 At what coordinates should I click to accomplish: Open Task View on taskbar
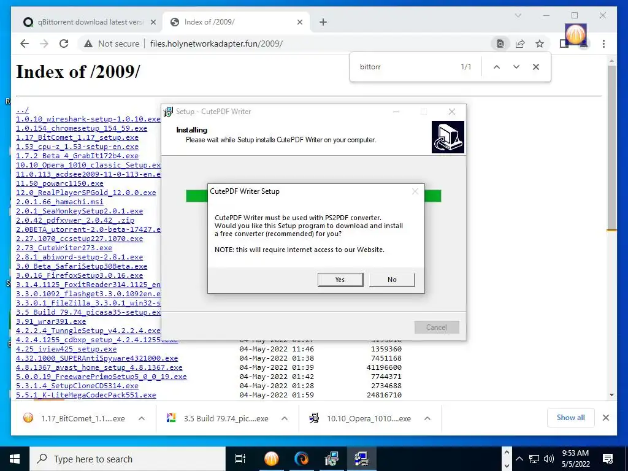[x=240, y=459]
